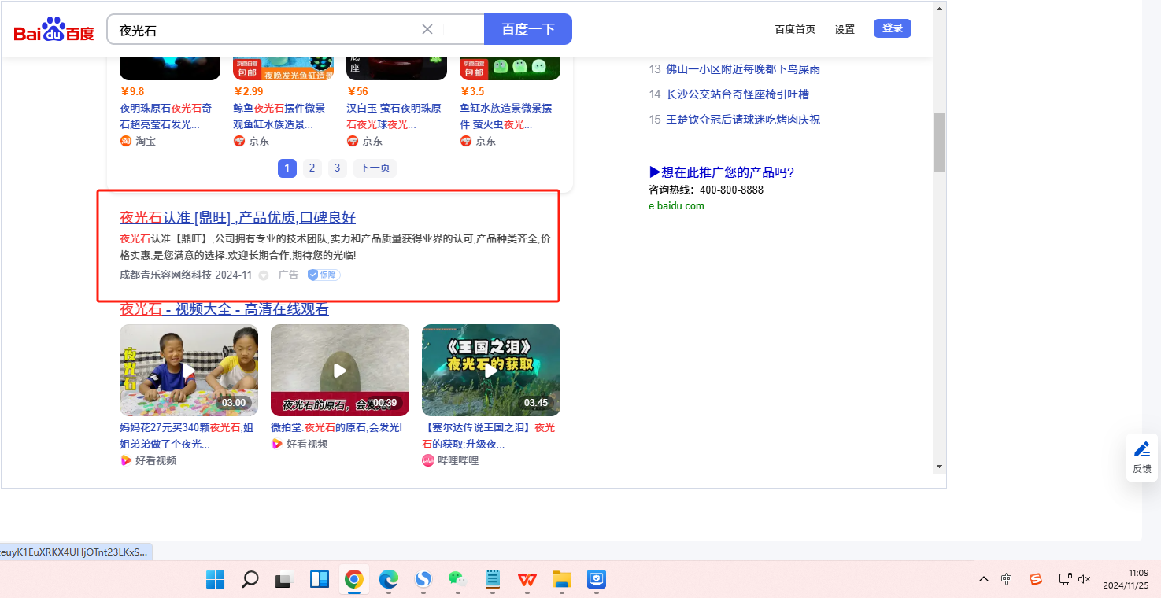
Task: Open the 反馈 feedback pencil icon
Action: click(x=1141, y=450)
